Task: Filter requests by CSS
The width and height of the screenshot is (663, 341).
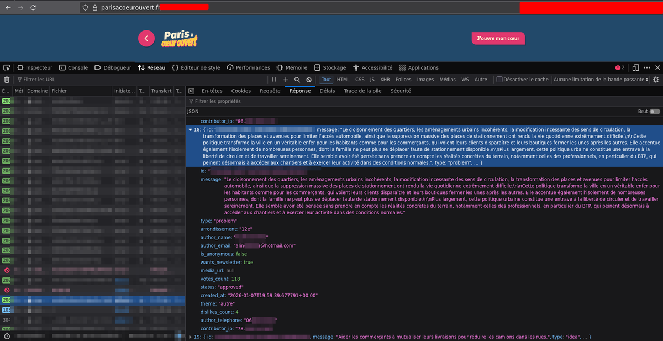Action: click(360, 80)
